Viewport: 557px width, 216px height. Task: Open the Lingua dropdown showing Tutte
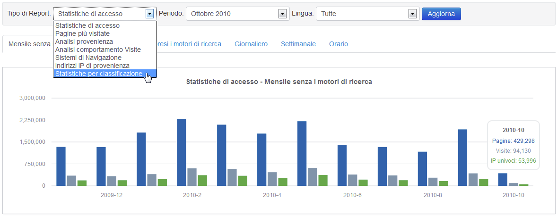tap(368, 14)
